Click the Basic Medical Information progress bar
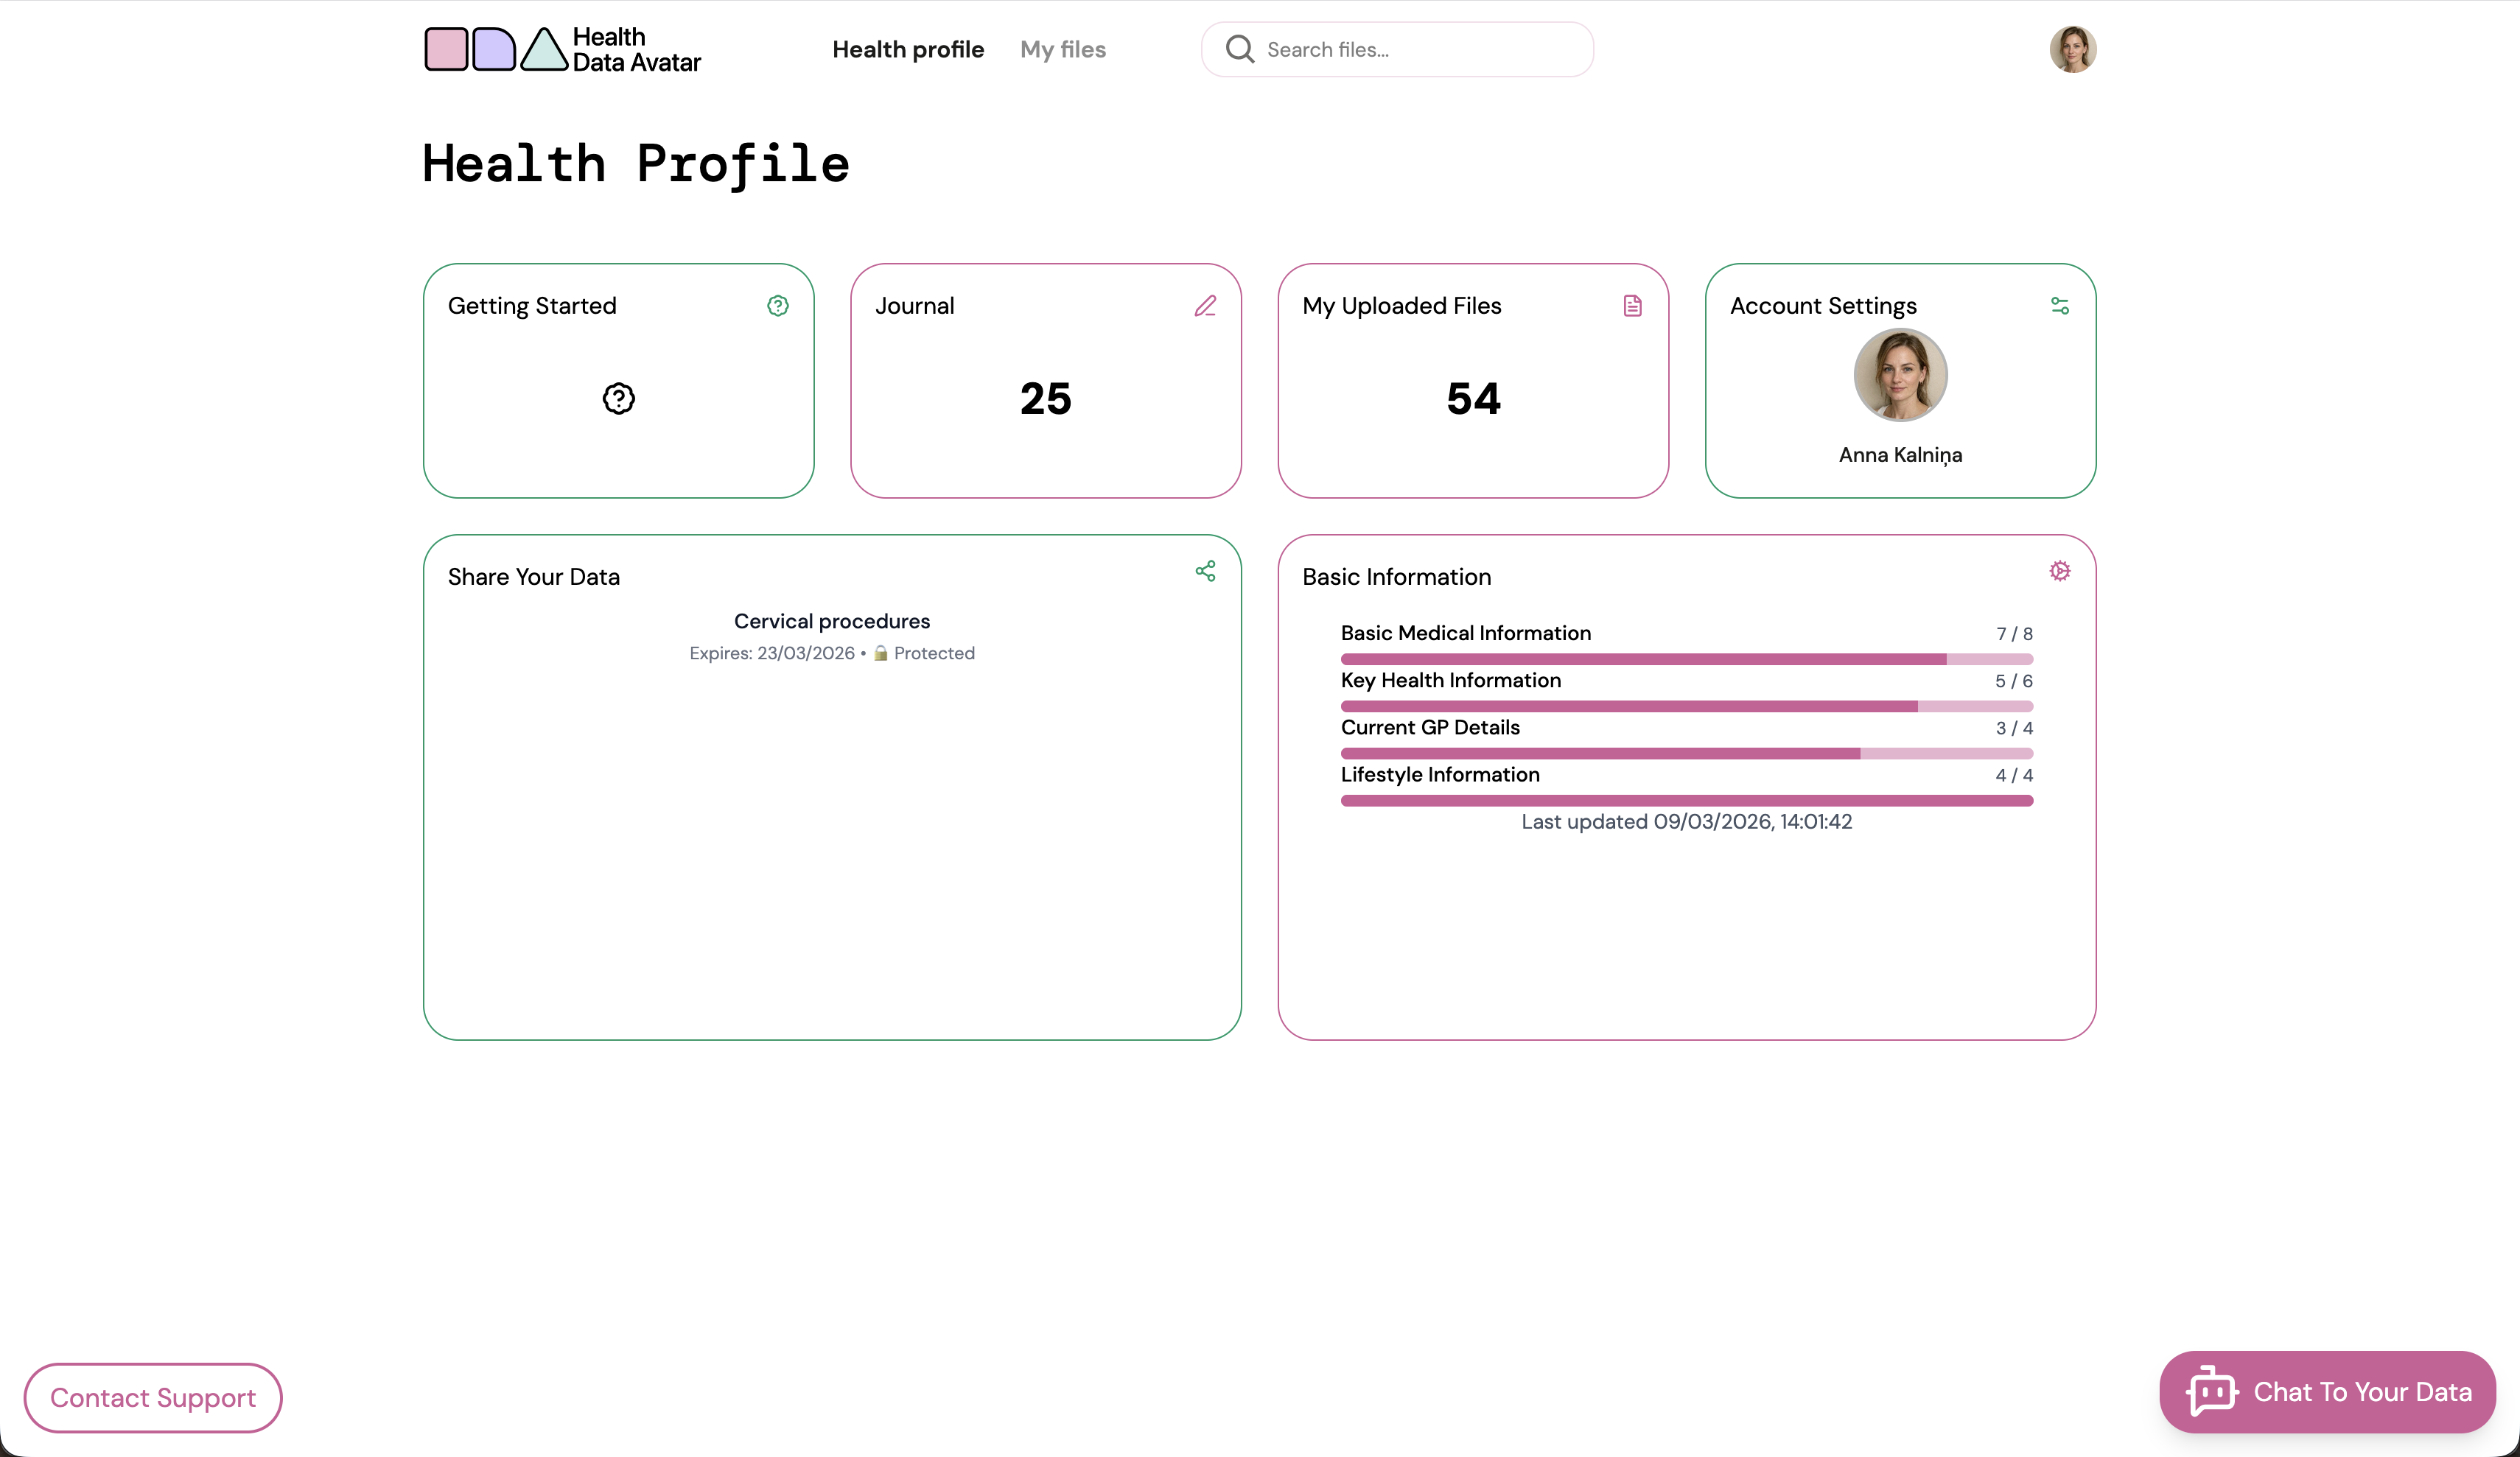 [1686, 659]
